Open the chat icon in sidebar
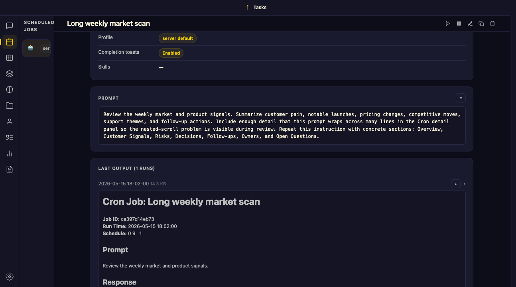This screenshot has height=287, width=516. pyautogui.click(x=10, y=26)
